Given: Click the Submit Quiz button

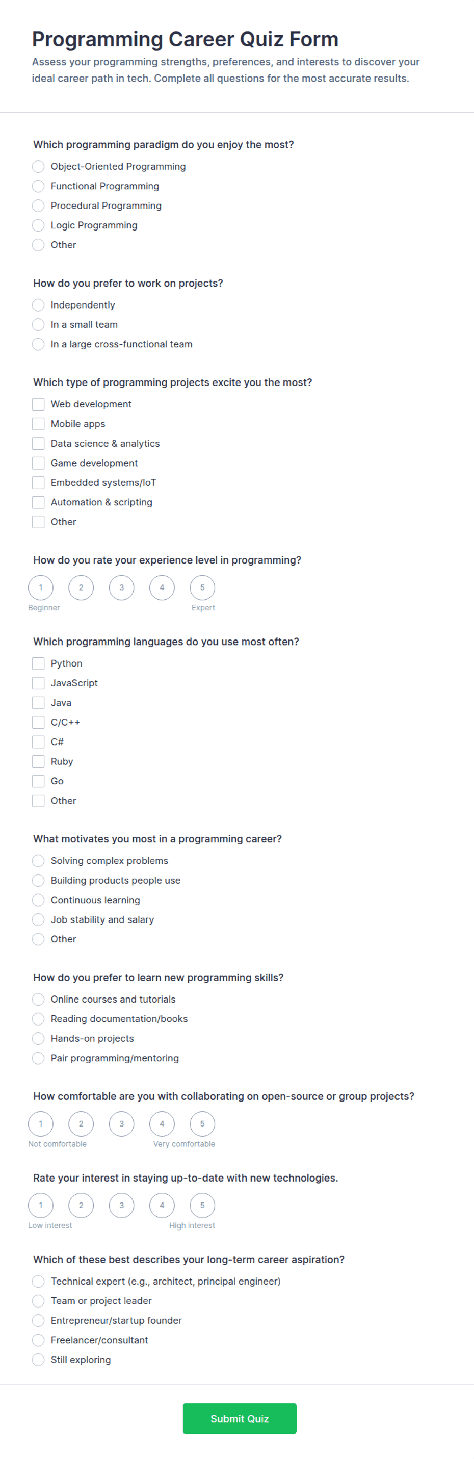Looking at the screenshot, I should [x=240, y=1419].
